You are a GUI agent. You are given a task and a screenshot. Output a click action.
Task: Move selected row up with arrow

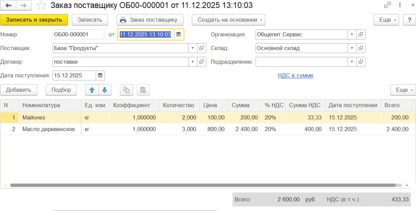point(92,90)
